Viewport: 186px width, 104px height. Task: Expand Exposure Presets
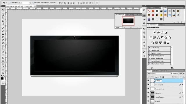point(149,53)
